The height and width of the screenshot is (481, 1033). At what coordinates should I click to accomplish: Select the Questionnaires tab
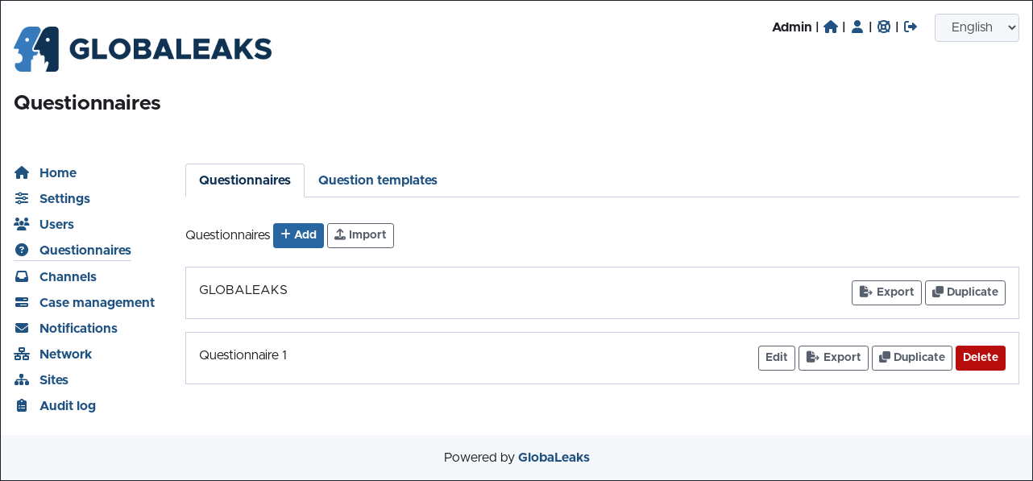(x=245, y=180)
